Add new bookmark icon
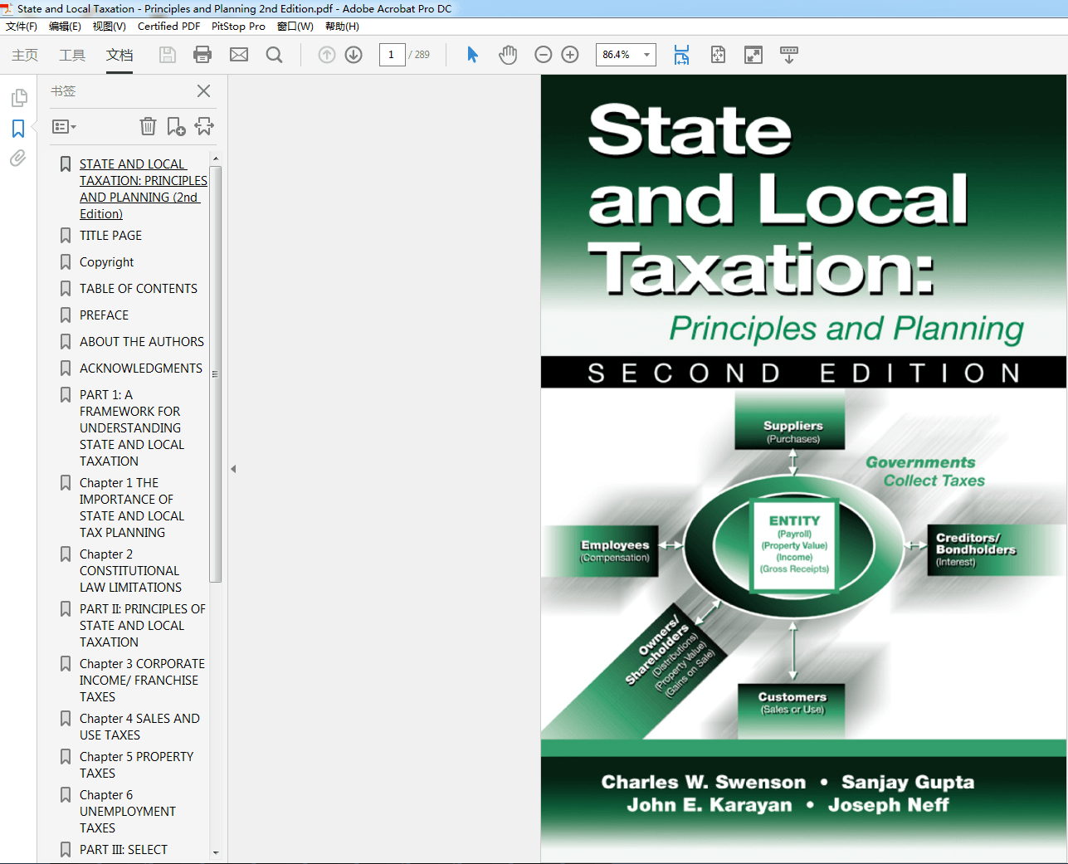Viewport: 1068px width, 864px height. point(176,126)
